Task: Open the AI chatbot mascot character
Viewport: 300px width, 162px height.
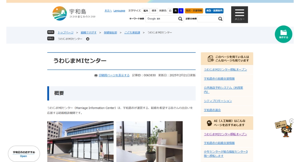Action: pos(284,129)
